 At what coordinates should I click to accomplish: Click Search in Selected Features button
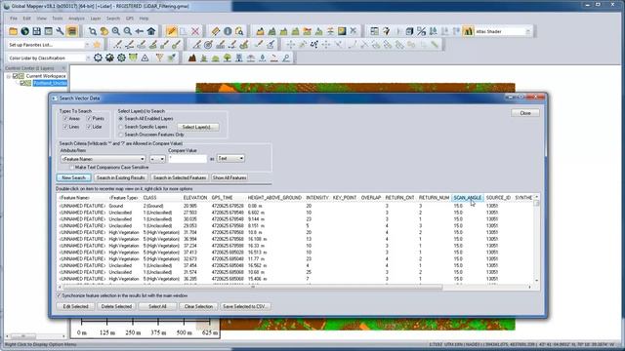pyautogui.click(x=180, y=177)
